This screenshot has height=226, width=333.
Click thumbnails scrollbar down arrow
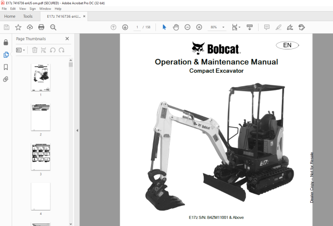click(x=70, y=224)
